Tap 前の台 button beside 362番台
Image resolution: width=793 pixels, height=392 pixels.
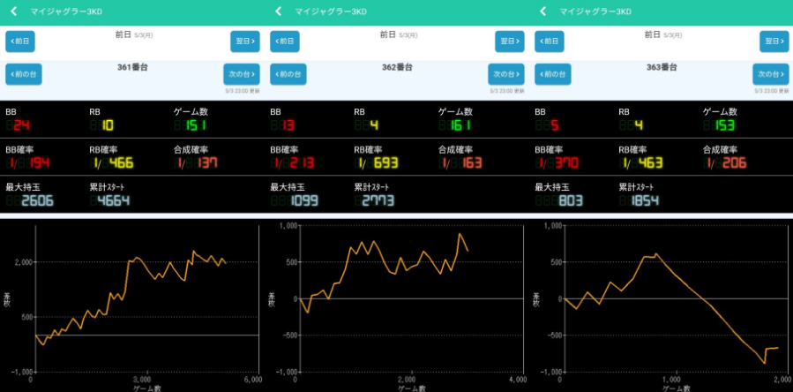pos(288,74)
